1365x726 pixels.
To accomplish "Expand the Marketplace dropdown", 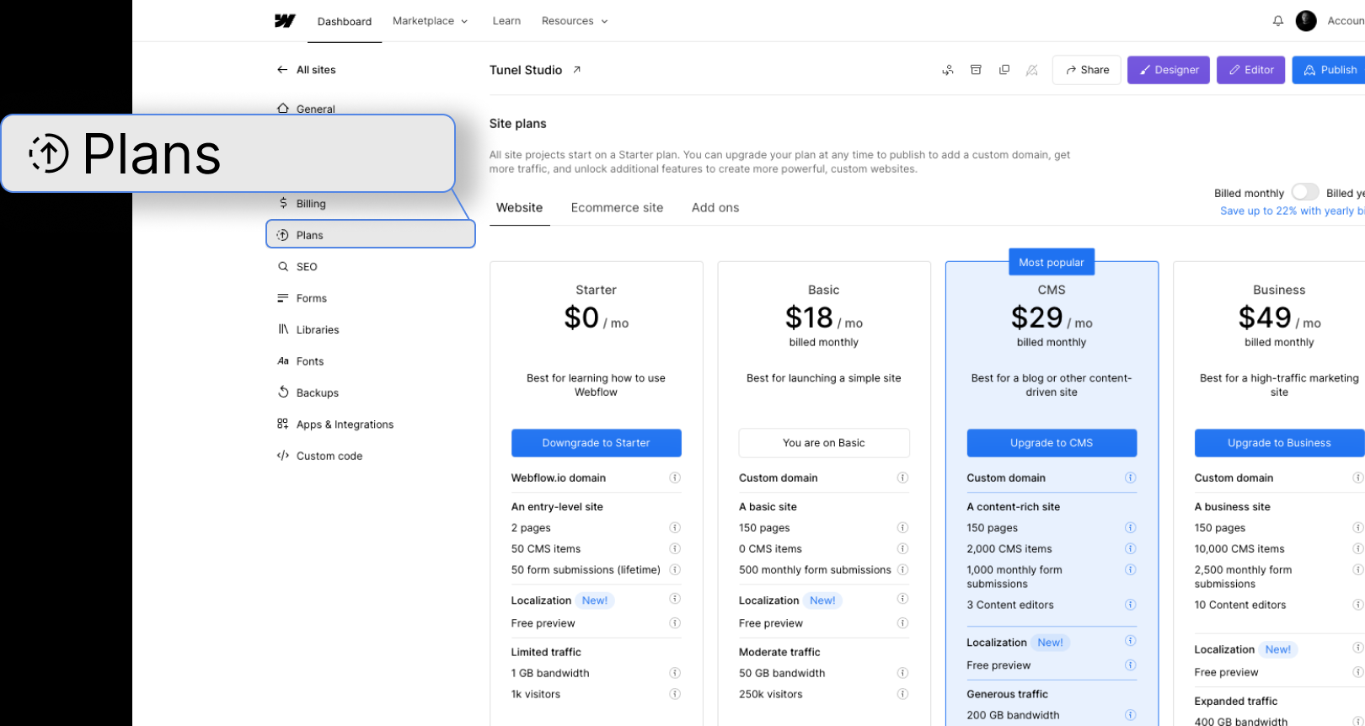I will (x=430, y=21).
